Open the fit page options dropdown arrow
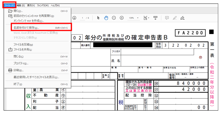The image size is (221, 113). (x=149, y=18)
